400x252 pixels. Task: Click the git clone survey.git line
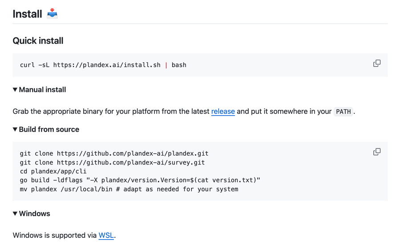112,162
